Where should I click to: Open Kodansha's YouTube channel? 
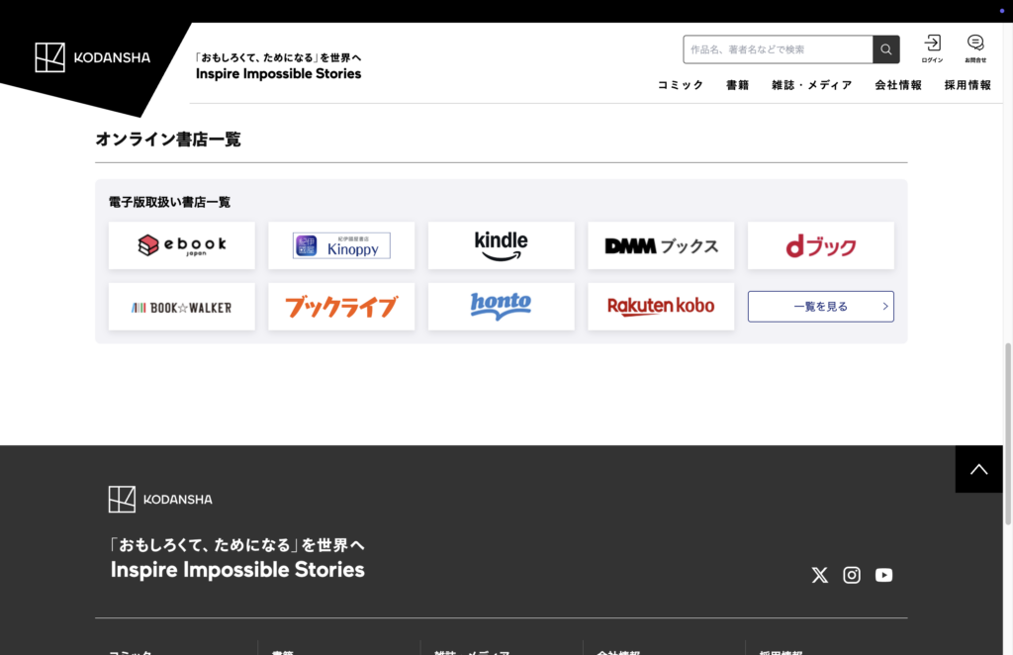click(x=883, y=575)
